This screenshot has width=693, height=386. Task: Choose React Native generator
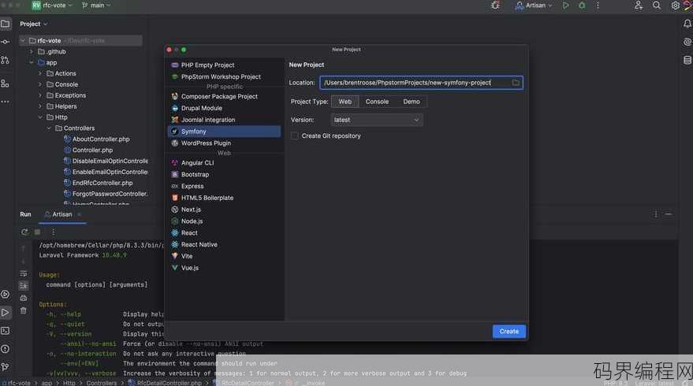[224, 245]
